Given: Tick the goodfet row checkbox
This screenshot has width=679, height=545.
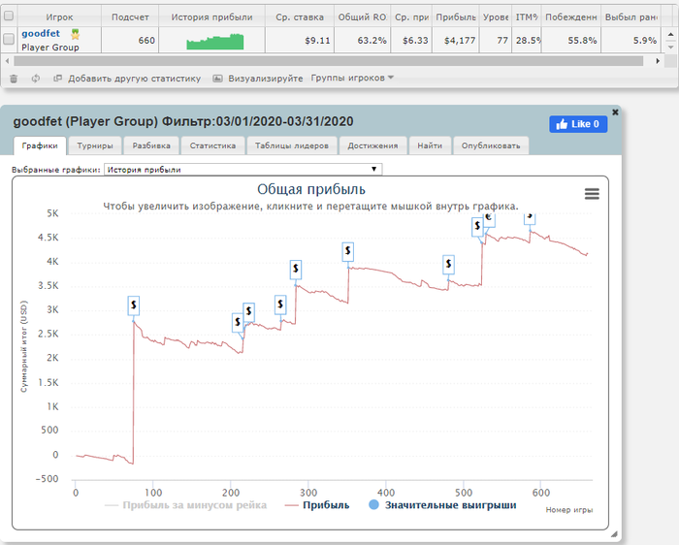Looking at the screenshot, I should click(9, 39).
